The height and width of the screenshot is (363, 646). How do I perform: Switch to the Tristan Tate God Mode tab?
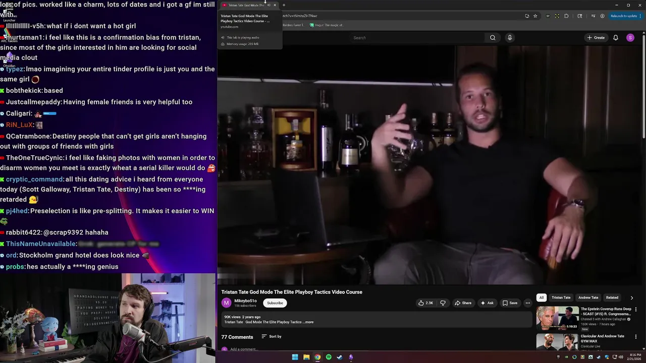click(245, 5)
